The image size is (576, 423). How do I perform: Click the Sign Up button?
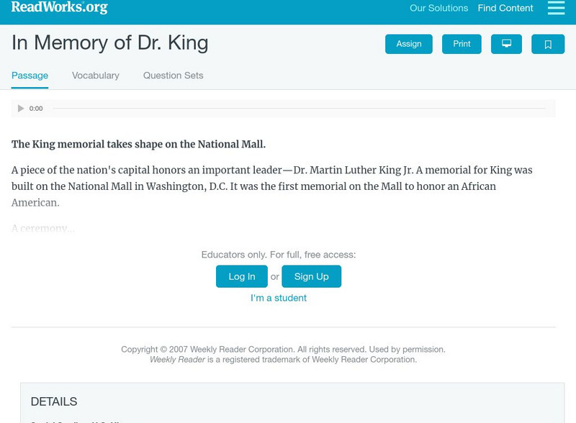[311, 276]
